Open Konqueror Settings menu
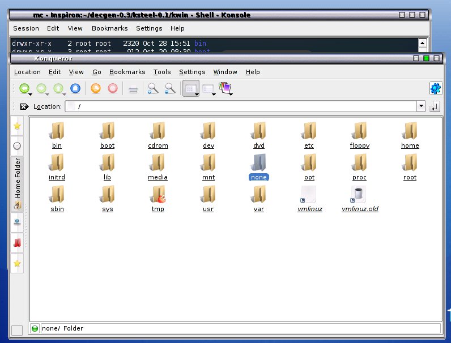Screen dimensions: 451x343 192,72
